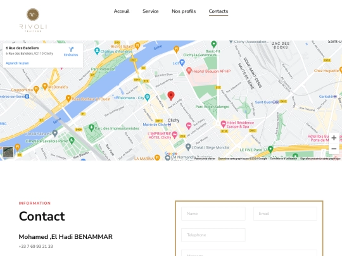Viewport: 342px width, 256px height.
Task: Click the Parc des Impressionnistes marker
Action: pyautogui.click(x=91, y=128)
